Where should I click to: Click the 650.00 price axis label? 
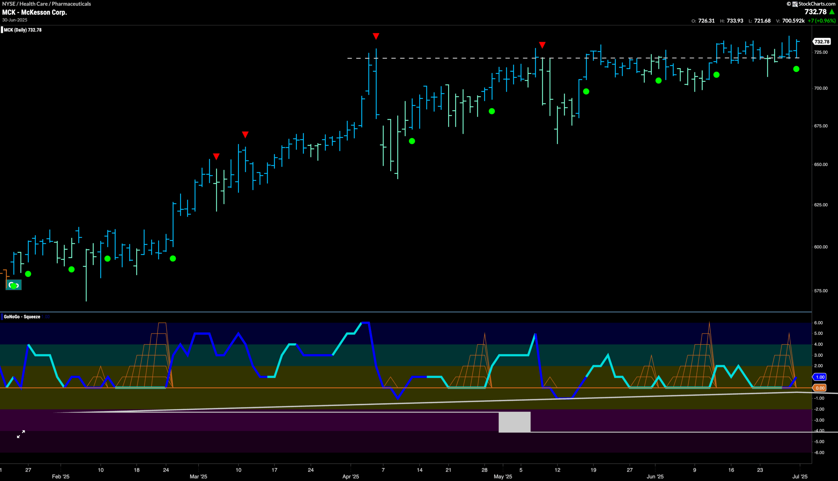(x=821, y=164)
